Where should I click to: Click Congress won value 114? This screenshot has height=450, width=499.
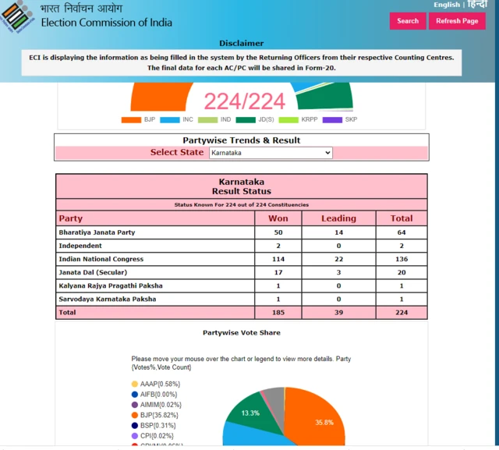[x=278, y=259]
